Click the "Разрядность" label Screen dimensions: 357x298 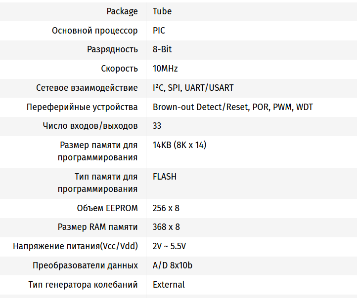[x=112, y=49]
